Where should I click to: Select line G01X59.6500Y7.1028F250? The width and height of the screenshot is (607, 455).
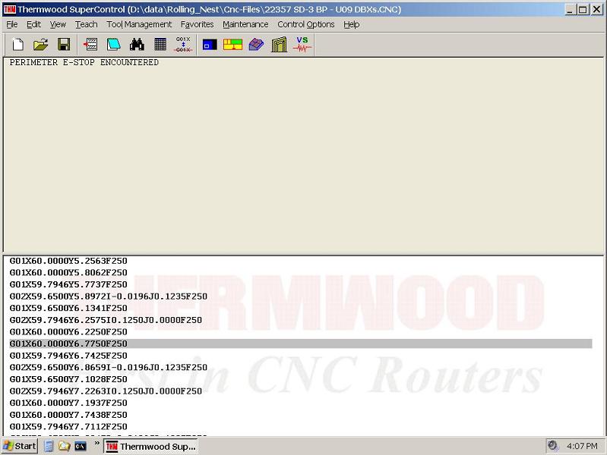(68, 379)
